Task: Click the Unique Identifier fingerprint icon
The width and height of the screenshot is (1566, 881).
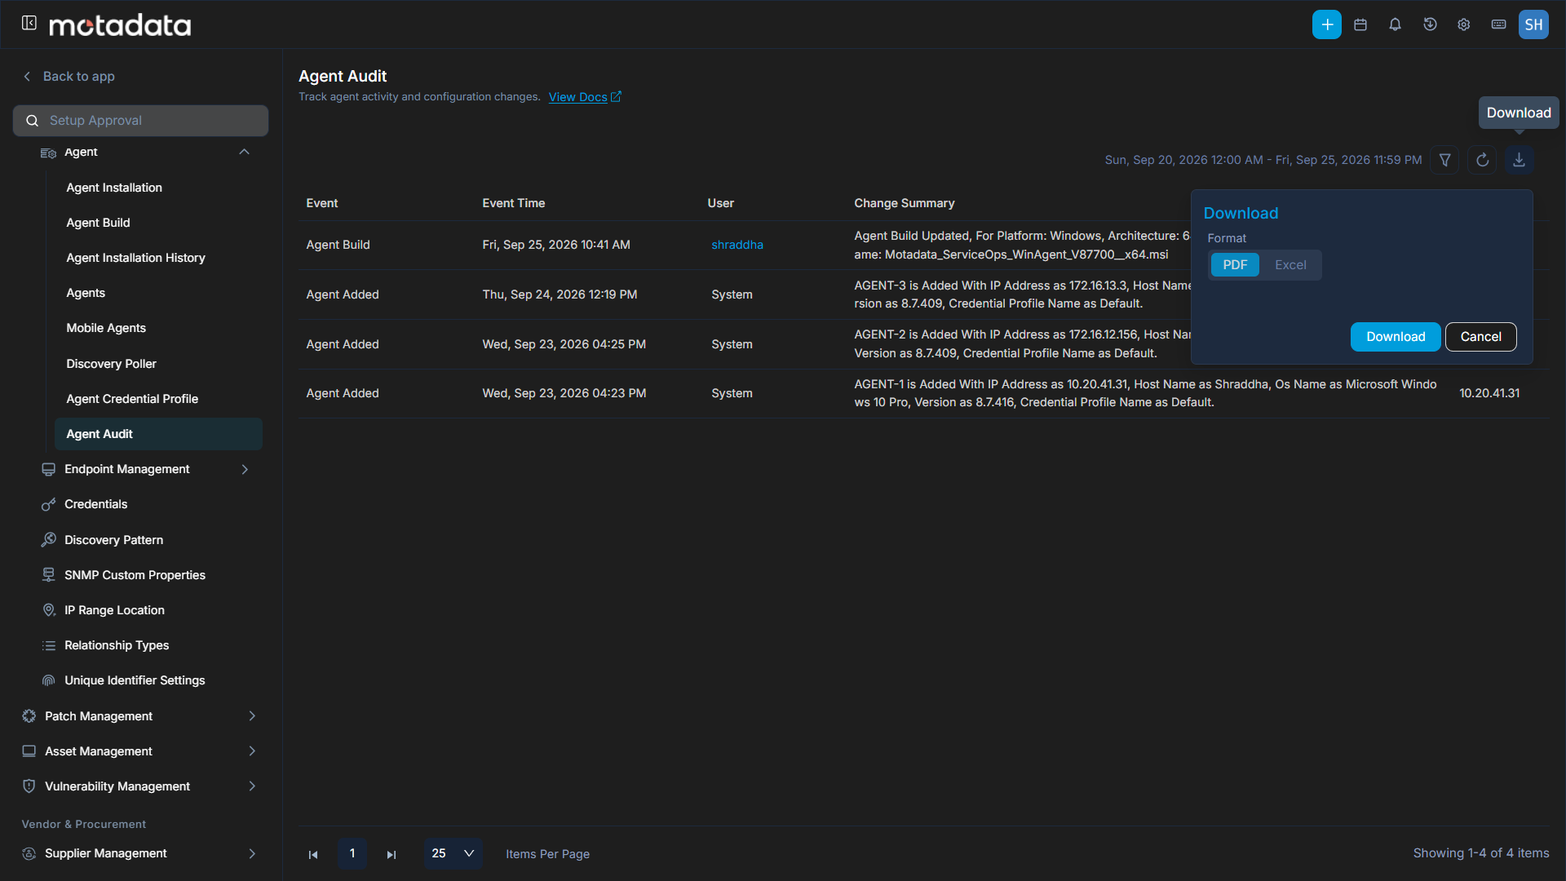Action: [x=49, y=680]
